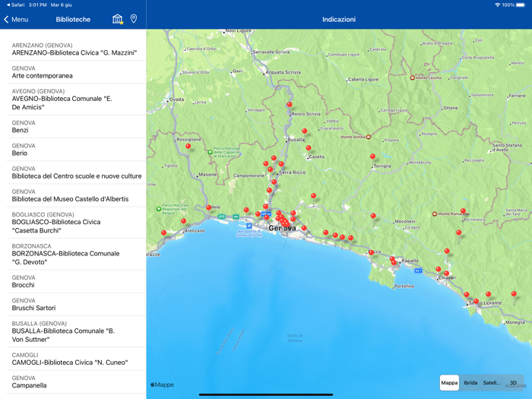Go back to Menu
The width and height of the screenshot is (532, 399).
16,19
